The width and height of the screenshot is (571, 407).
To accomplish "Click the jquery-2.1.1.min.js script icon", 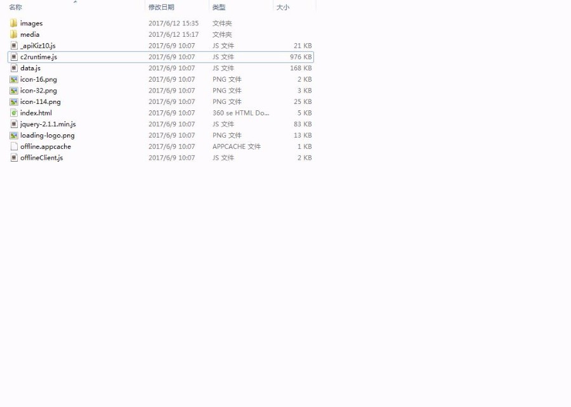I will pos(14,124).
